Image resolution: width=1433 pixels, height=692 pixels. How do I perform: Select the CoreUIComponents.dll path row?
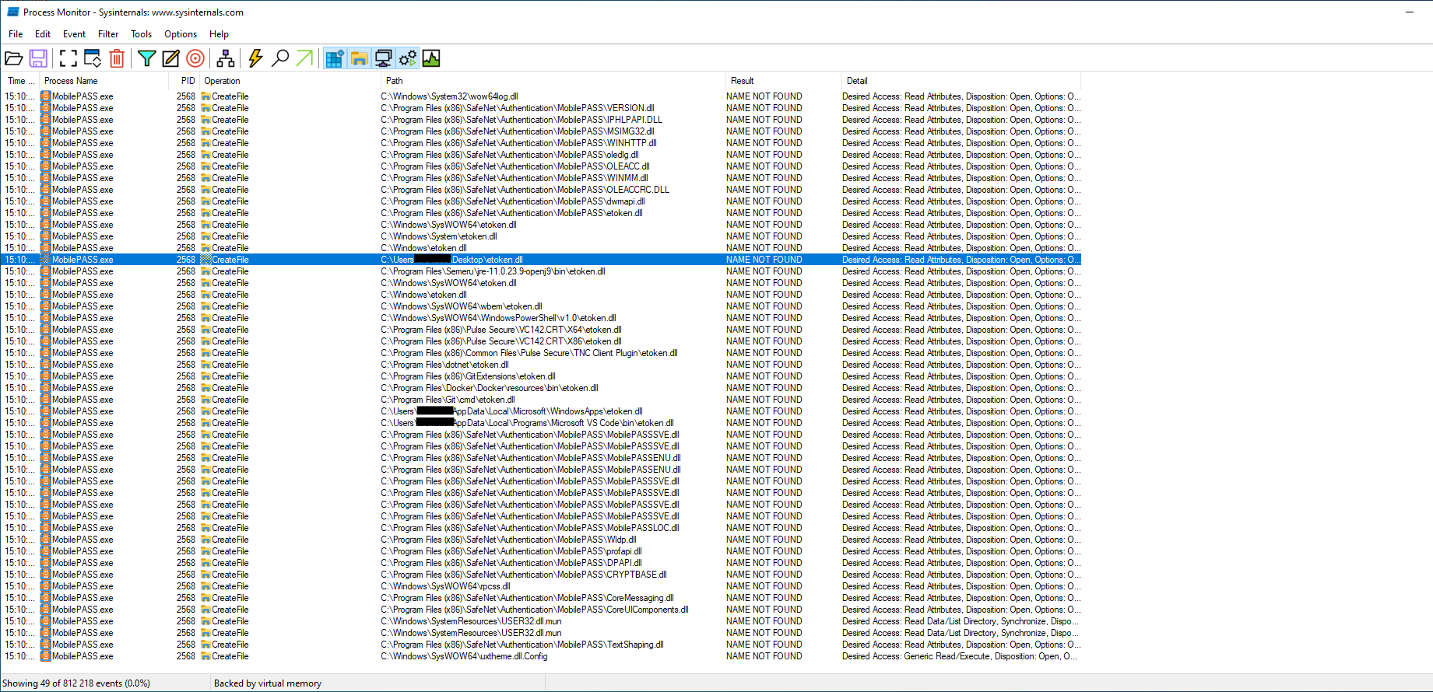pos(542,610)
